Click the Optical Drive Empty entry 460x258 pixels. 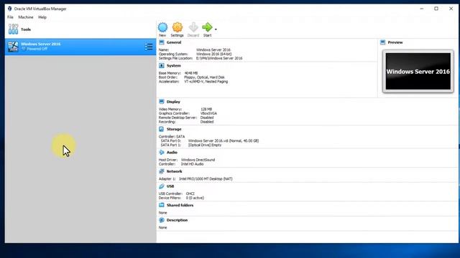[x=205, y=145]
